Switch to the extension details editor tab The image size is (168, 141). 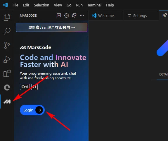[x=164, y=15]
